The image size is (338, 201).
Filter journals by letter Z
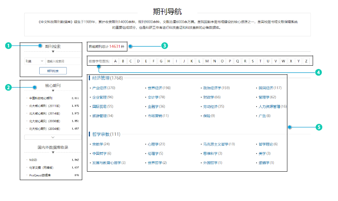[x=306, y=61]
